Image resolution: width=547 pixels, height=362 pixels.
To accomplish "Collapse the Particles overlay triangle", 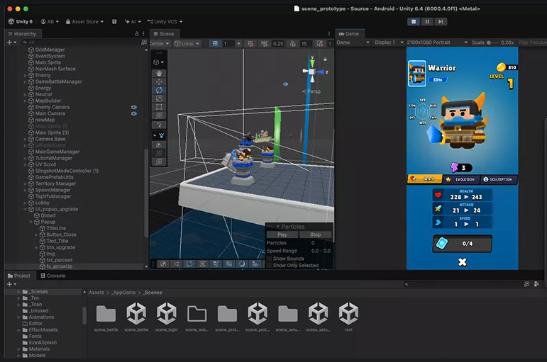I will (278, 227).
